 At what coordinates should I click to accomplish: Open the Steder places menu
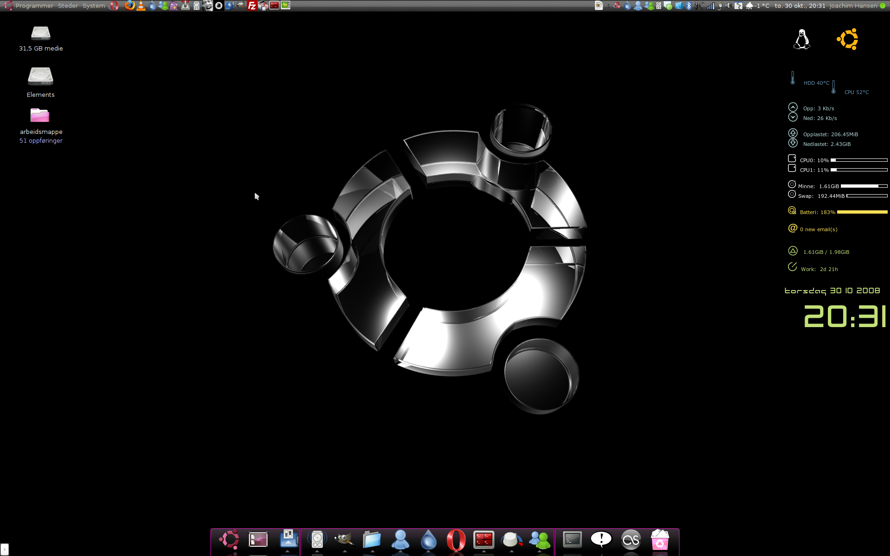point(68,6)
